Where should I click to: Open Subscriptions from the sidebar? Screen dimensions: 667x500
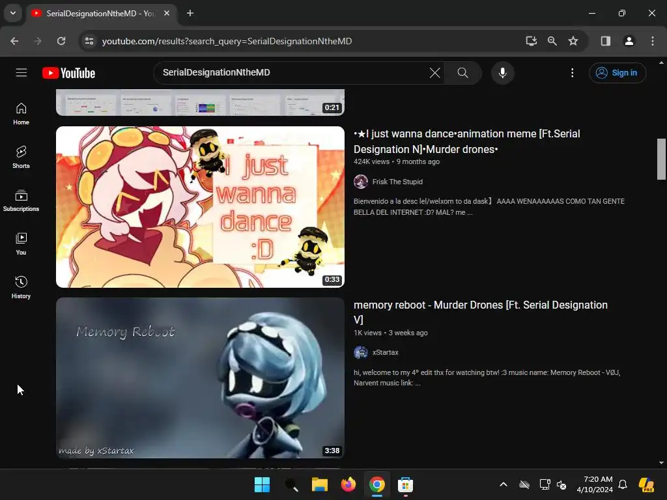tap(21, 201)
